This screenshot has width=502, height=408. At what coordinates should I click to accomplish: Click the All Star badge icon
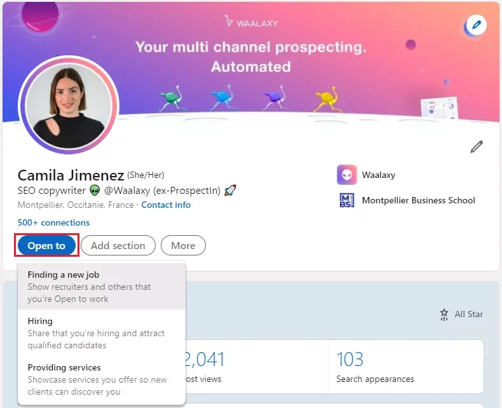point(444,314)
